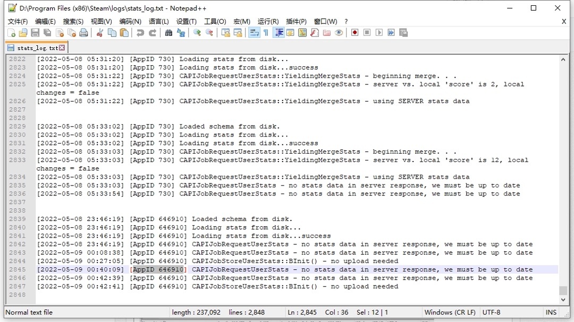Open the Replace dialog icon
This screenshot has height=322, width=574.
pos(181,33)
